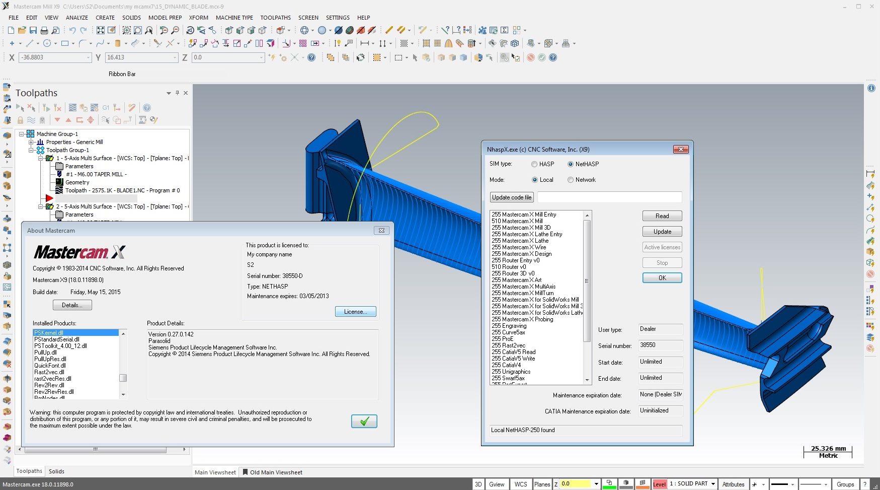The width and height of the screenshot is (880, 490).
Task: Pin the Toolpaths panel
Action: [177, 93]
